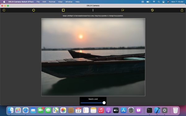Click the share export icon

point(182,10)
